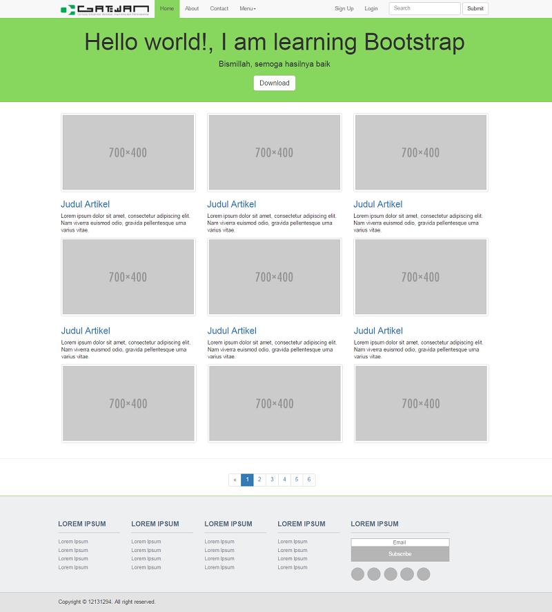552x612 pixels.
Task: Go to the About page
Action: pos(192,8)
